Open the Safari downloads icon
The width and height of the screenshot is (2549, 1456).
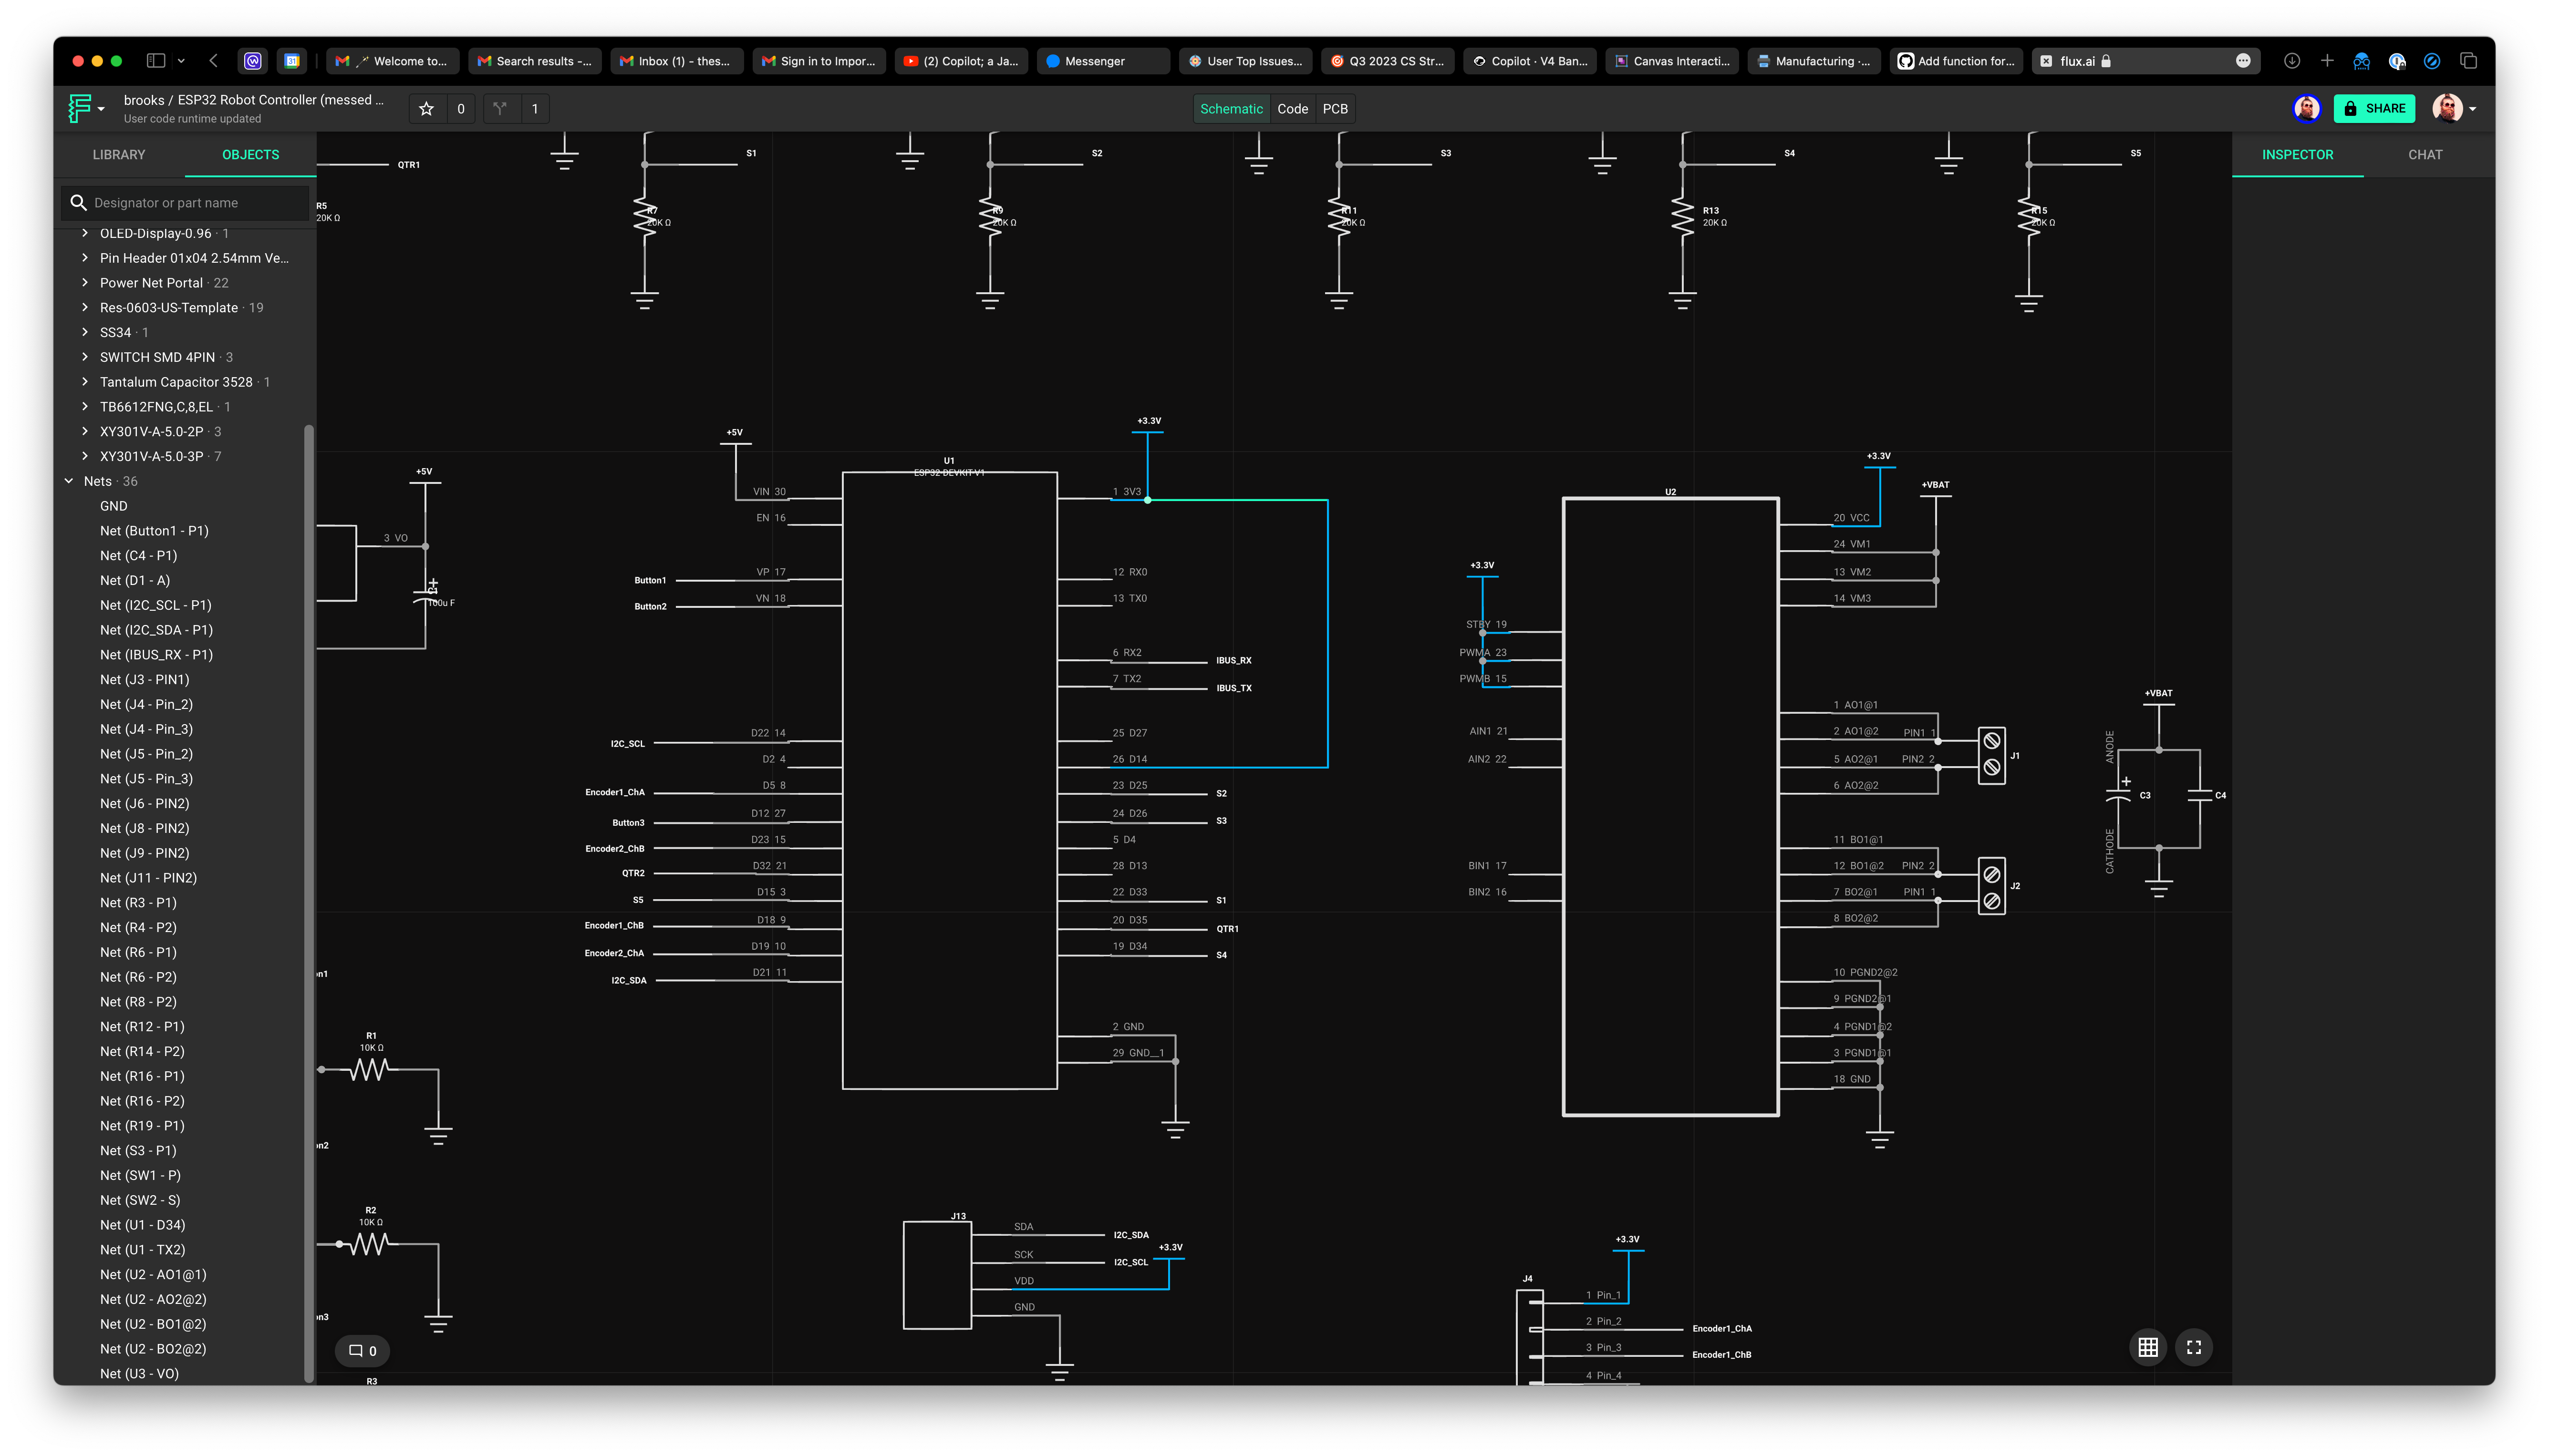[x=2291, y=61]
